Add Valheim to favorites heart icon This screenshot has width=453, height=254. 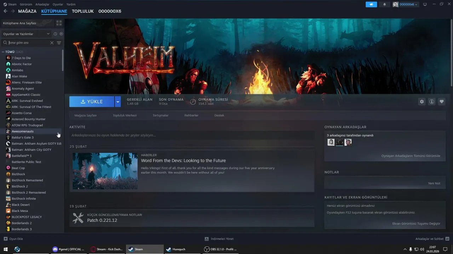[442, 102]
